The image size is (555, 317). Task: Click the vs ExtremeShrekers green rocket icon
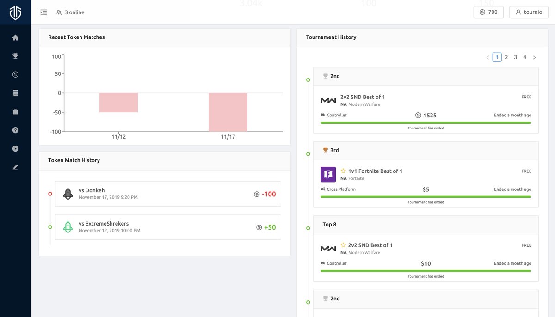coord(68,227)
